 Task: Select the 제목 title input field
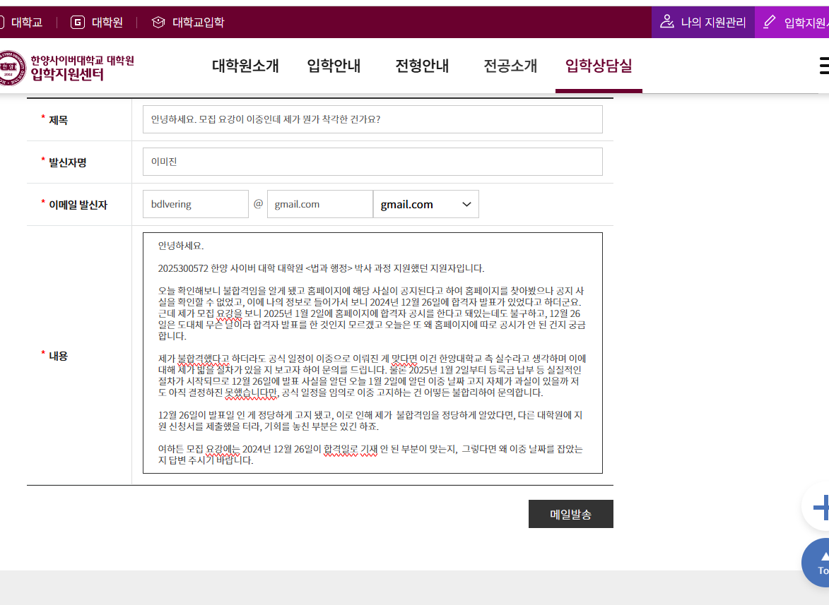coord(372,119)
